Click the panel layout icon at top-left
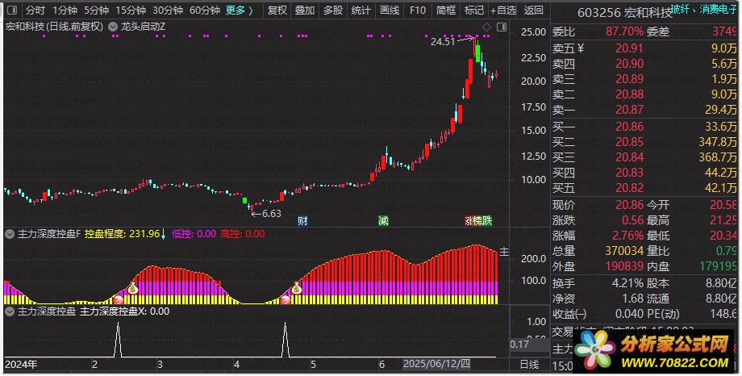 12,10
